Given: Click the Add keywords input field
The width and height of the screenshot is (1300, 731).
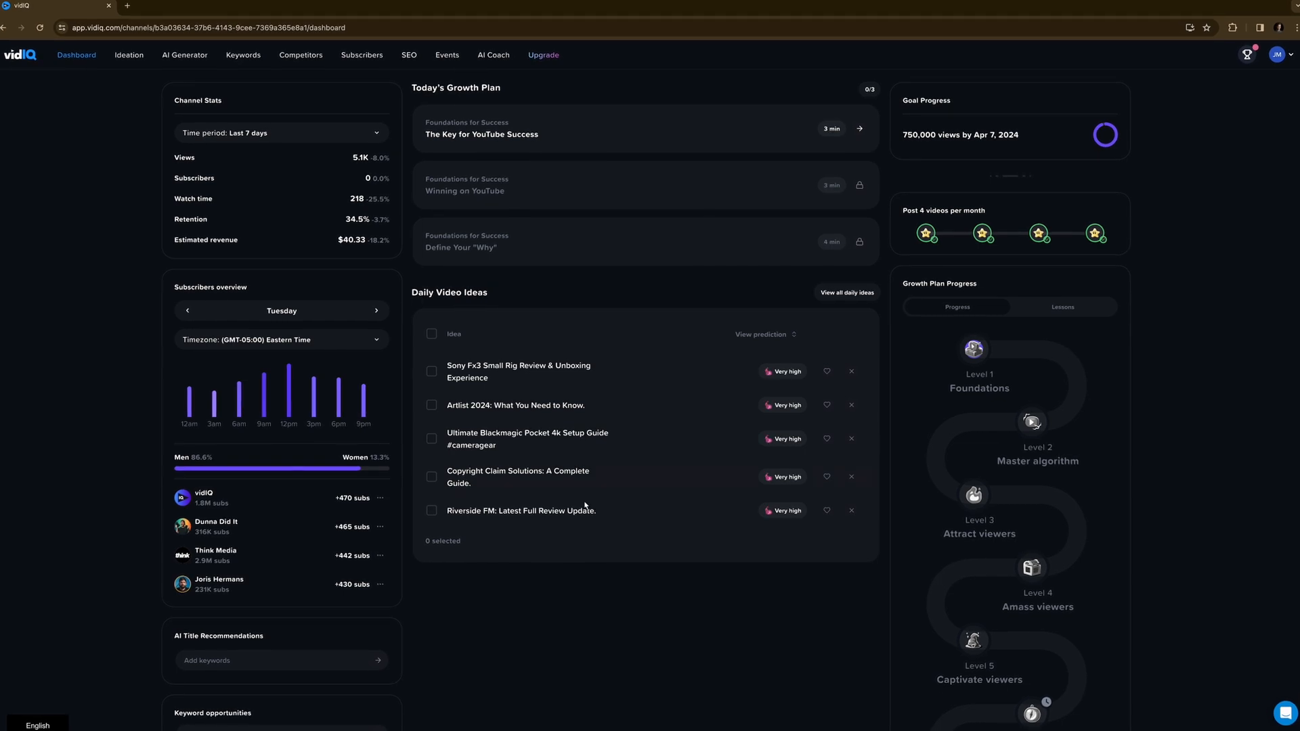Looking at the screenshot, I should pyautogui.click(x=282, y=661).
